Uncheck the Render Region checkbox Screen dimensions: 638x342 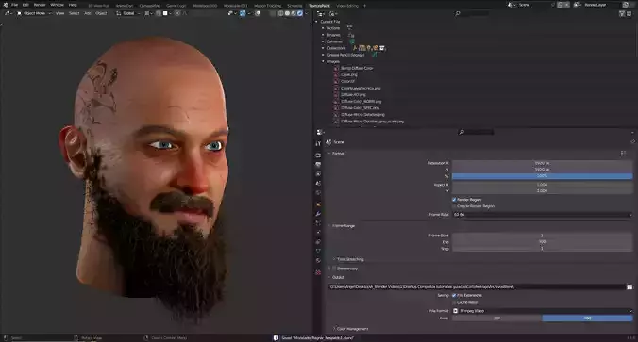click(454, 200)
